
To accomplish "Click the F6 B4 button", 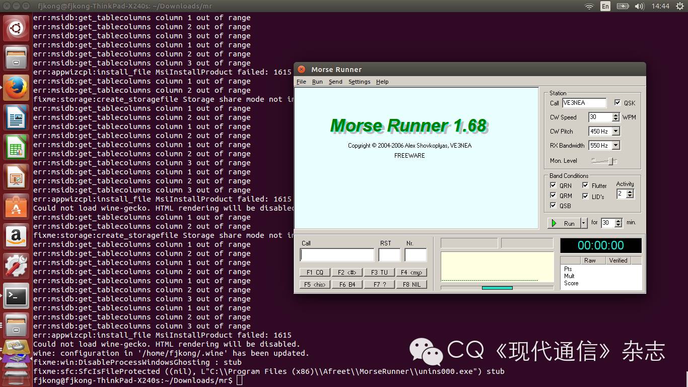I will point(347,285).
